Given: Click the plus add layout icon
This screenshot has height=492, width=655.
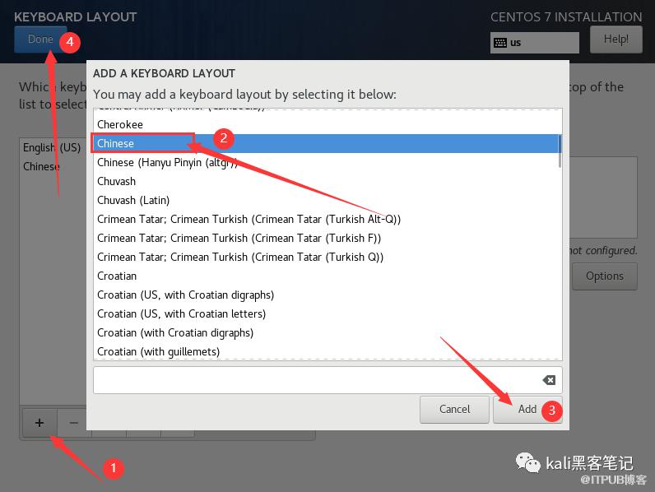Looking at the screenshot, I should click(39, 423).
